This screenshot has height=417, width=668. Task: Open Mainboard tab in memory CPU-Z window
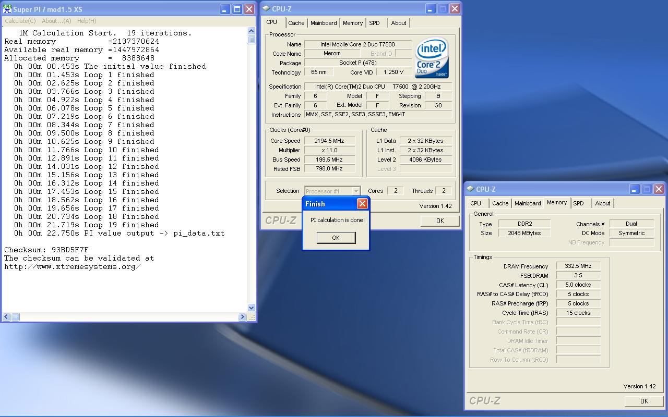pyautogui.click(x=528, y=203)
